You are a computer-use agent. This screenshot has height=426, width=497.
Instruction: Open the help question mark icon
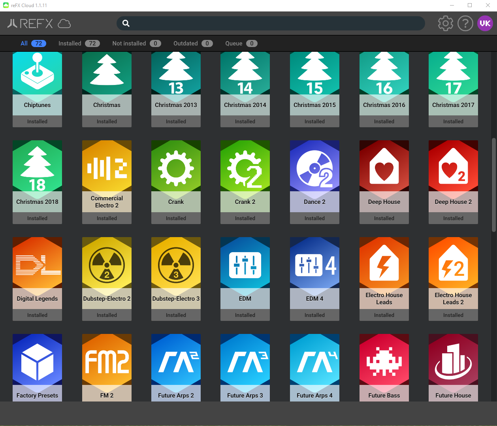tap(465, 23)
